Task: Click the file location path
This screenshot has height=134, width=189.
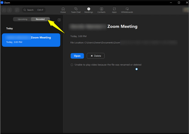Action: [x=101, y=42]
